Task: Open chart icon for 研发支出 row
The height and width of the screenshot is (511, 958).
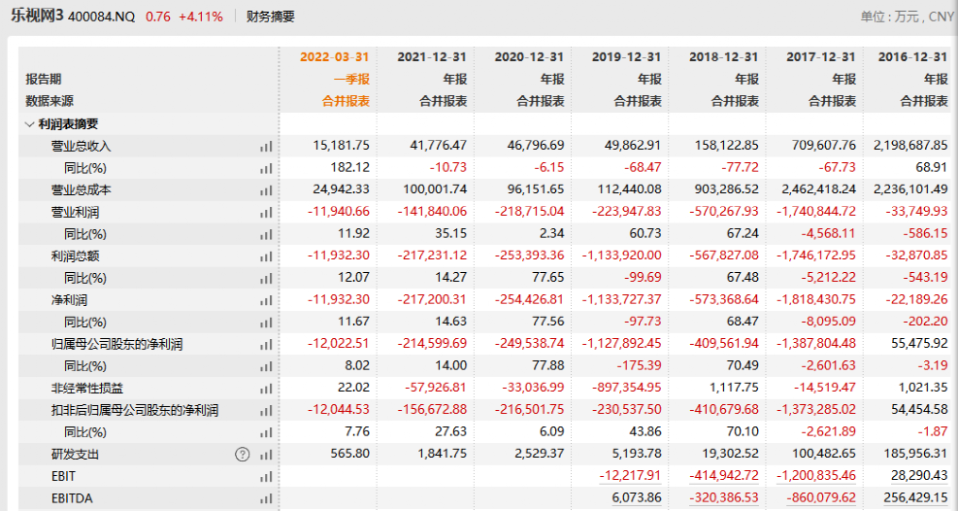Action: [x=266, y=455]
